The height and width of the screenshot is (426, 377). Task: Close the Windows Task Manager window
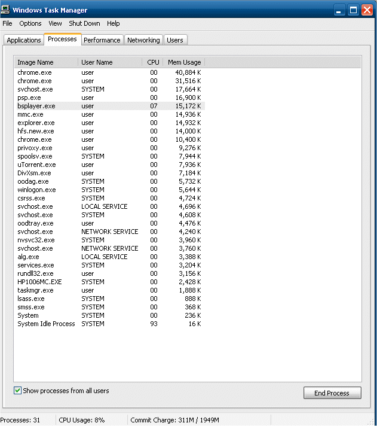[x=367, y=10]
